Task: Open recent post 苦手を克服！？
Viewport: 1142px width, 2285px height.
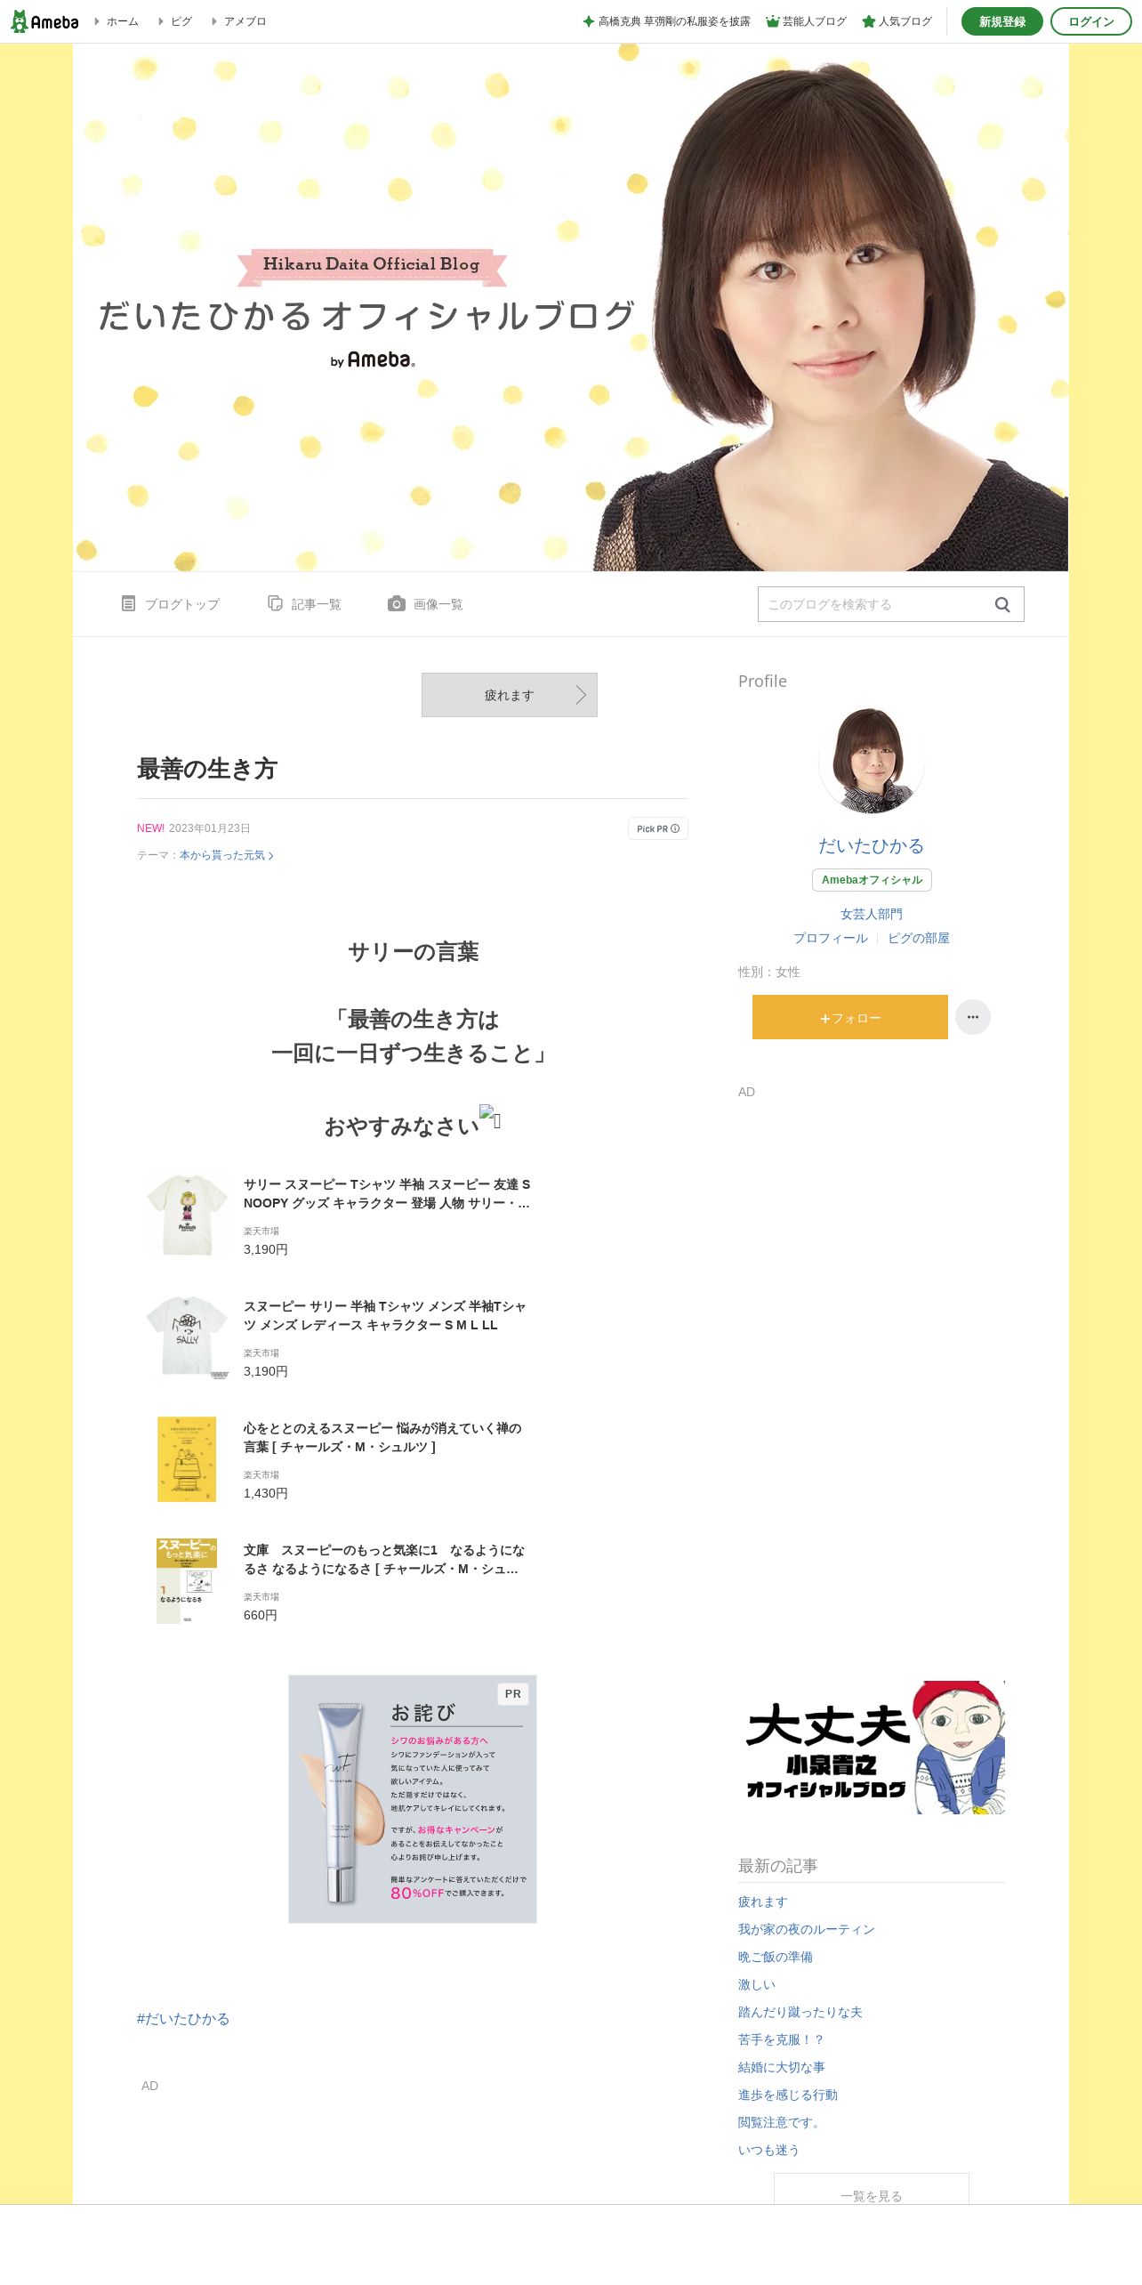Action: 782,2039
